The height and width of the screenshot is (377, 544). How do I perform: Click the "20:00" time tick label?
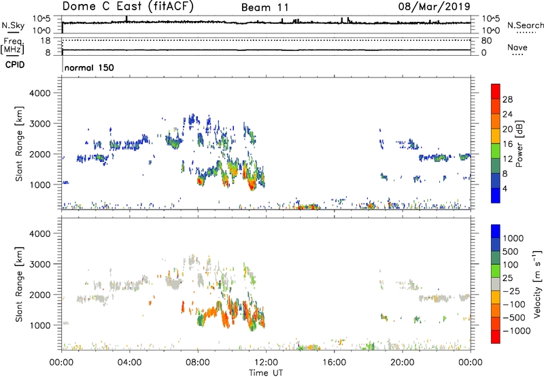pos(402,363)
